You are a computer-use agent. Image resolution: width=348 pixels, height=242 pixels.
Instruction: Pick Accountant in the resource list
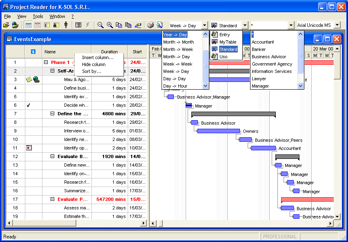tap(263, 42)
